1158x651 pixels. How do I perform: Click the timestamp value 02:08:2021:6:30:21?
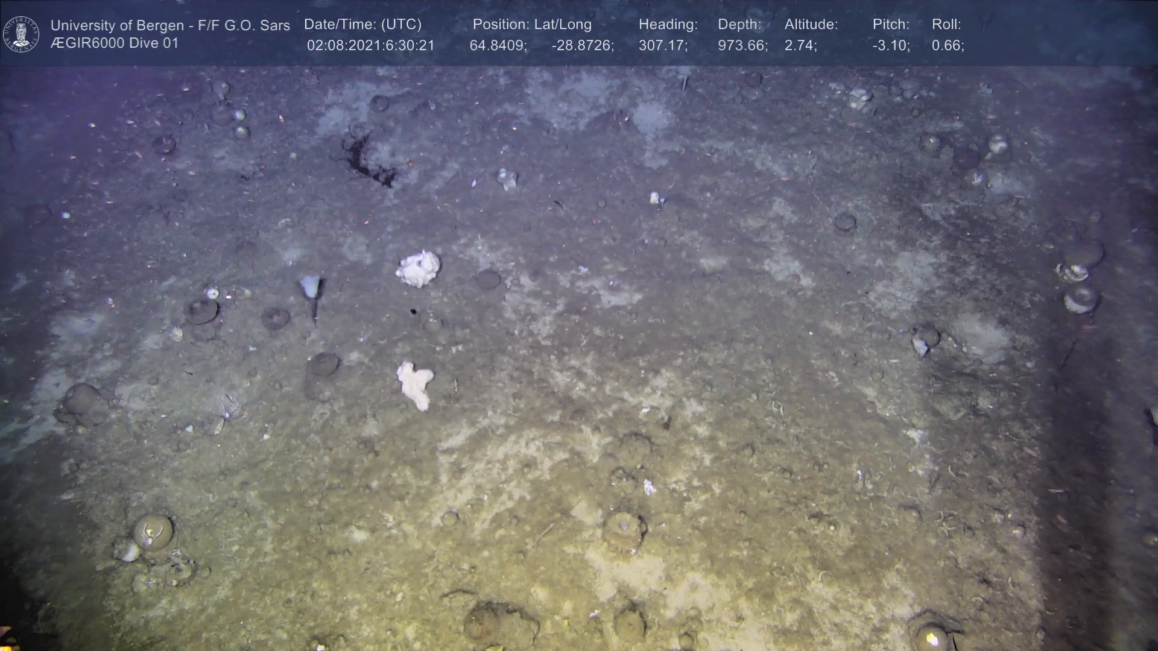(370, 46)
